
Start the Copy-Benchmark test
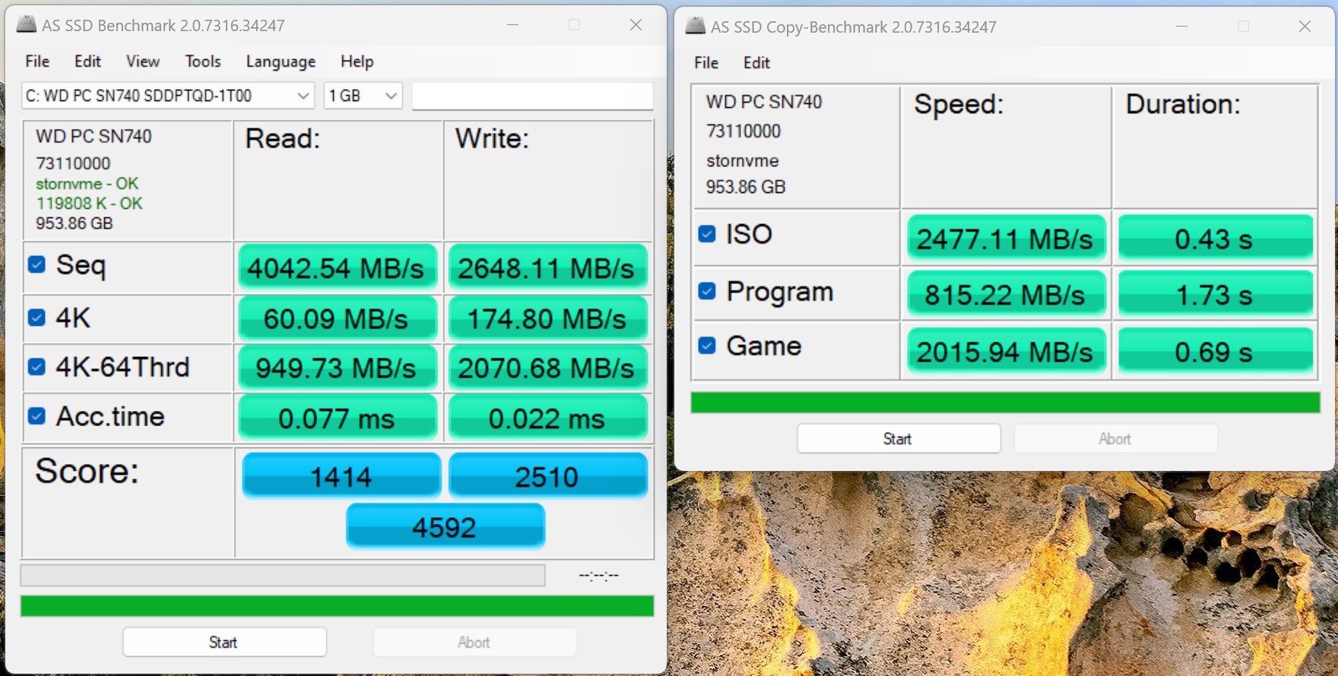tap(898, 438)
